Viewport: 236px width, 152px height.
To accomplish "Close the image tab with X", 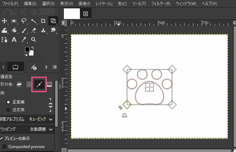I will tap(85, 14).
